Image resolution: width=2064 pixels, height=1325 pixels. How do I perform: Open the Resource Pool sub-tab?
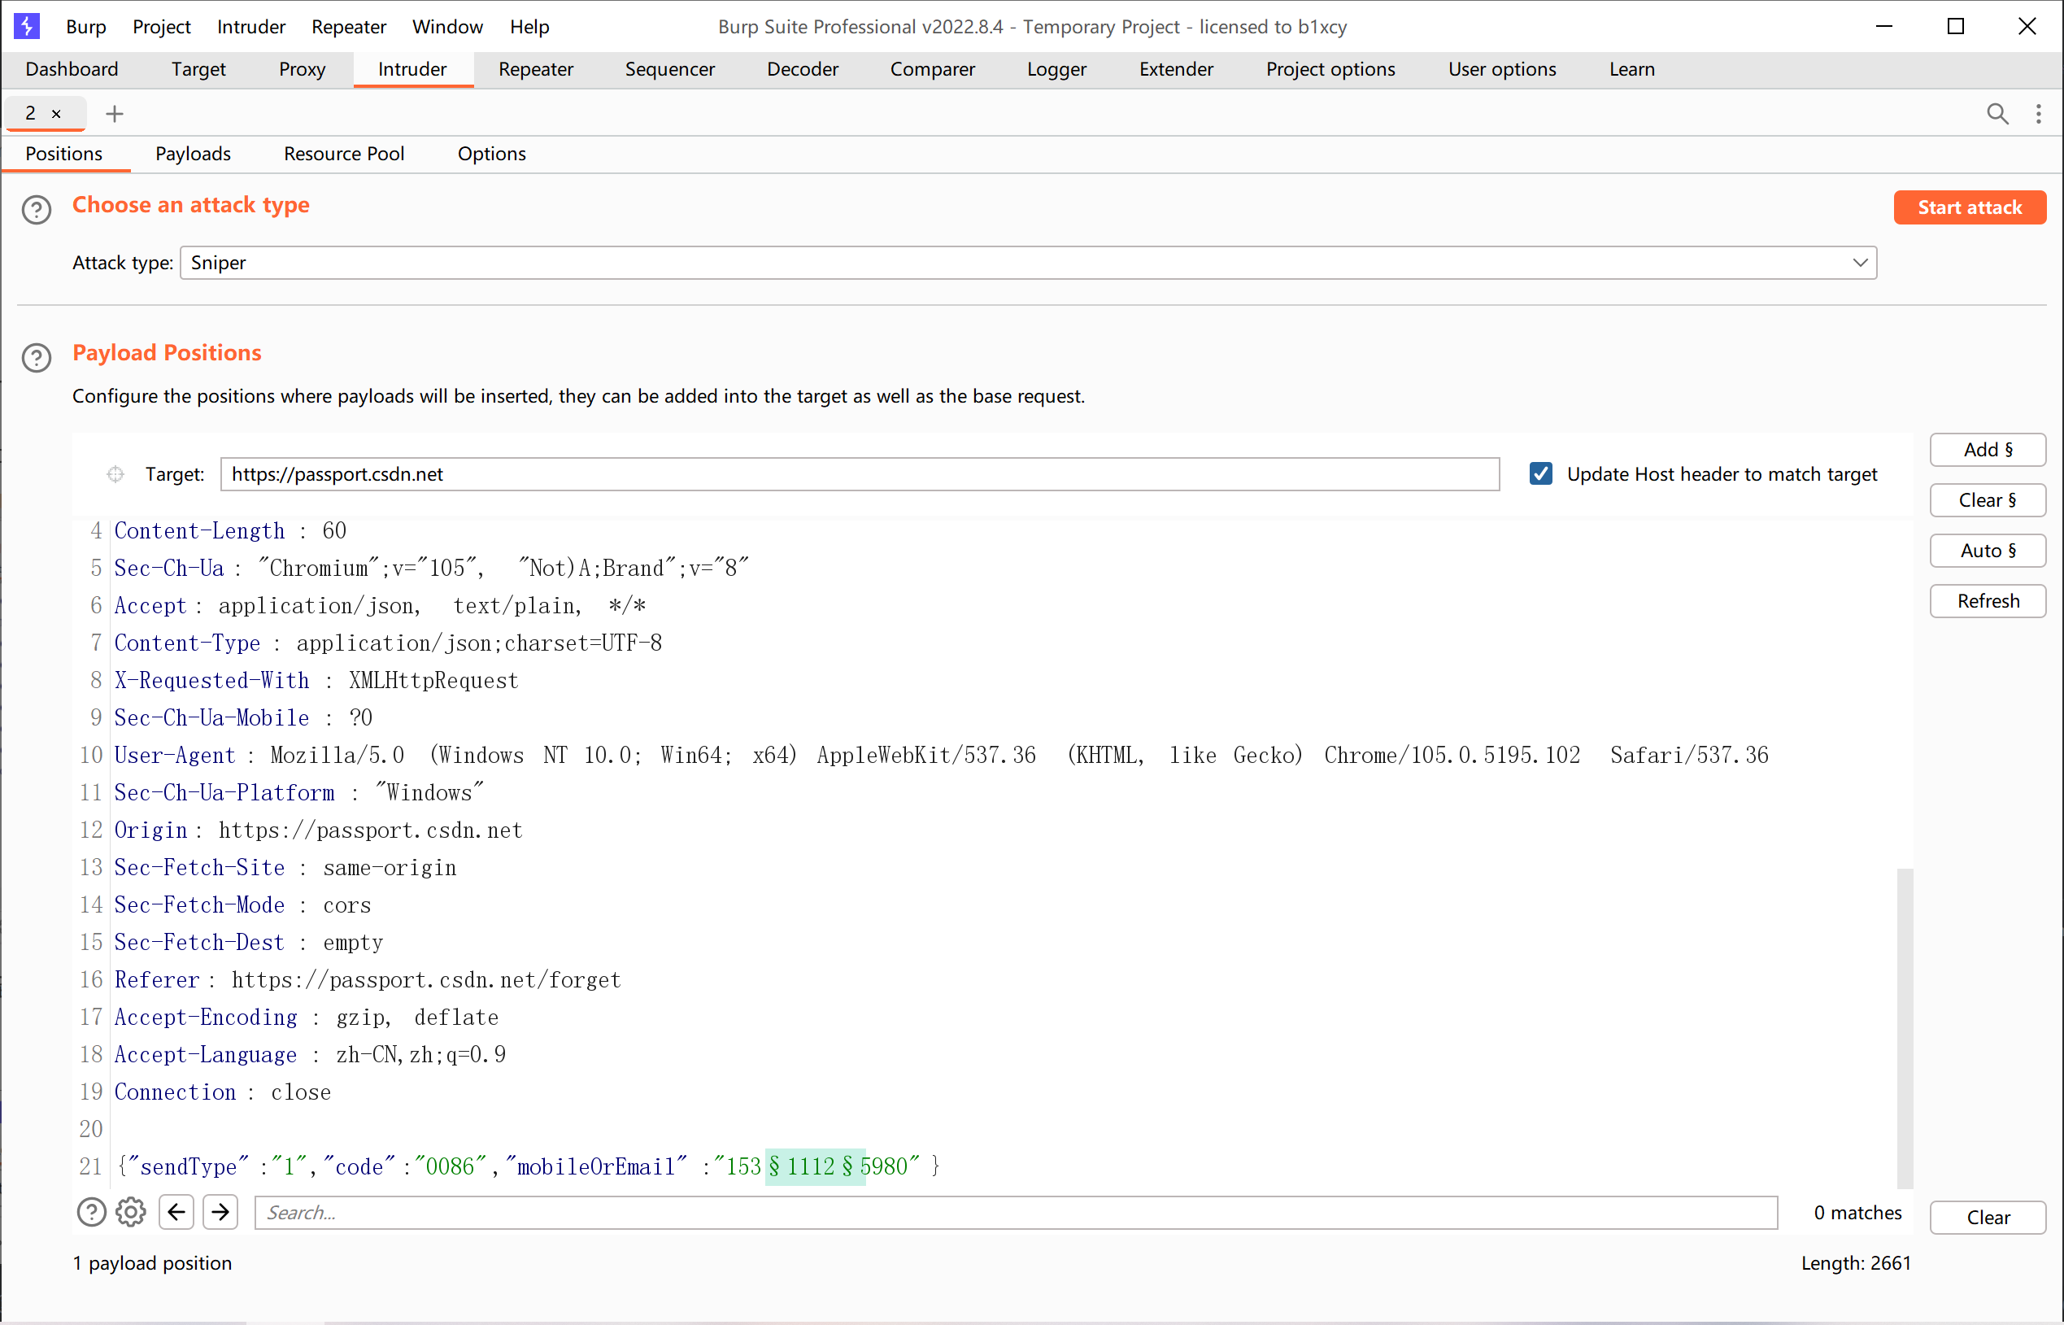pos(344,153)
